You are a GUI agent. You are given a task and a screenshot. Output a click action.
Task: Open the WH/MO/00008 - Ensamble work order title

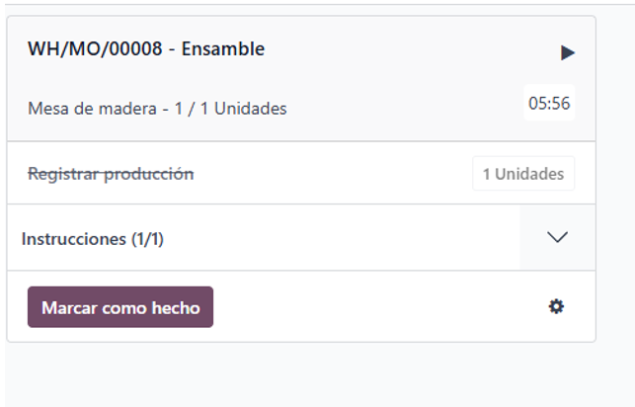(146, 49)
